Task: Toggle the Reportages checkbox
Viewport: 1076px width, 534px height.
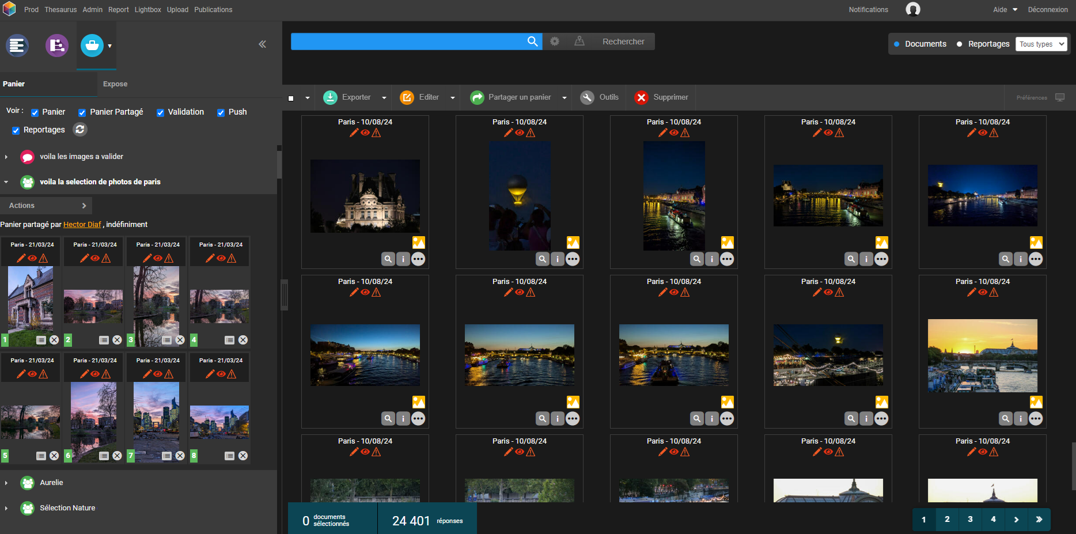Action: click(x=16, y=130)
